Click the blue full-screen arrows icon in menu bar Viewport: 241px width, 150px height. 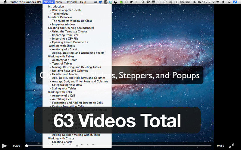(x=235, y=2)
